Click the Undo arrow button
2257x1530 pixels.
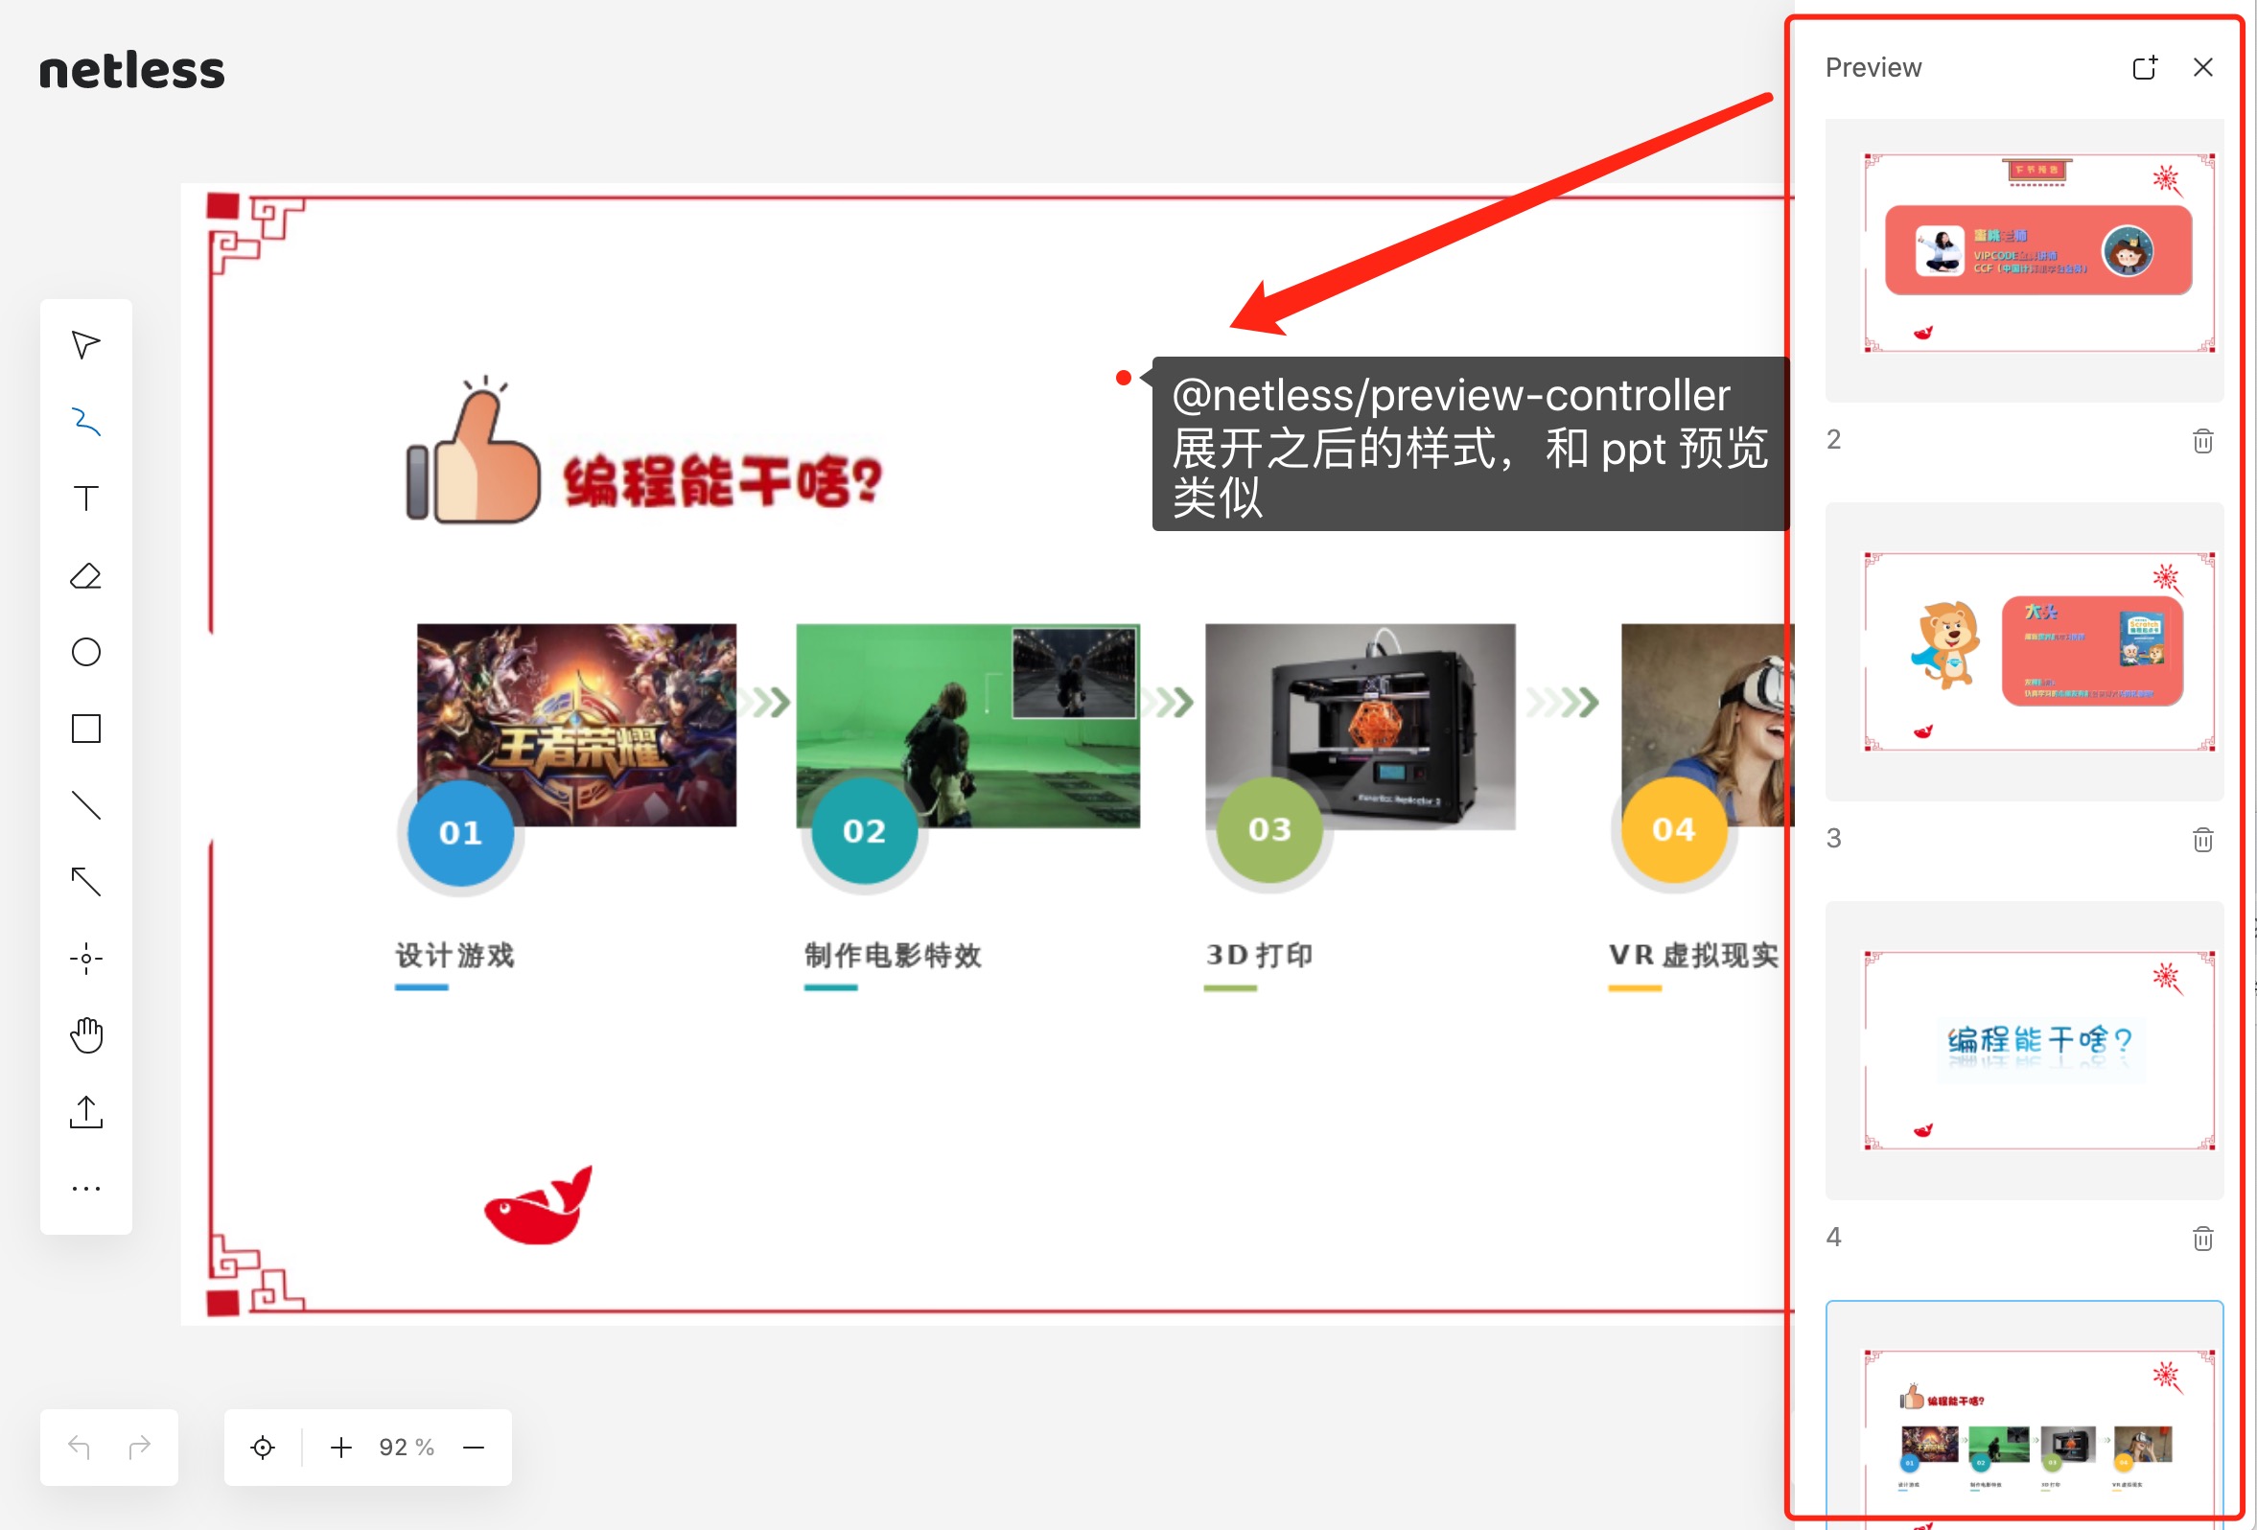80,1448
